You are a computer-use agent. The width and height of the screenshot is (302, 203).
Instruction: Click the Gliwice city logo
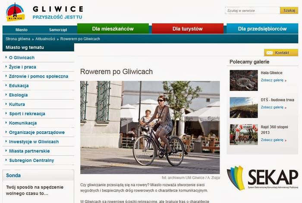point(16,12)
